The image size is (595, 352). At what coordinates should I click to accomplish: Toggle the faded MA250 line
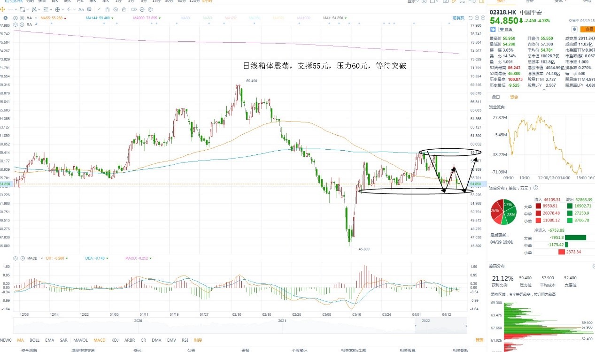[x=255, y=18]
